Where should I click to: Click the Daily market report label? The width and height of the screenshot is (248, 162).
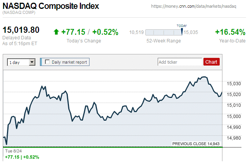tap(70, 62)
